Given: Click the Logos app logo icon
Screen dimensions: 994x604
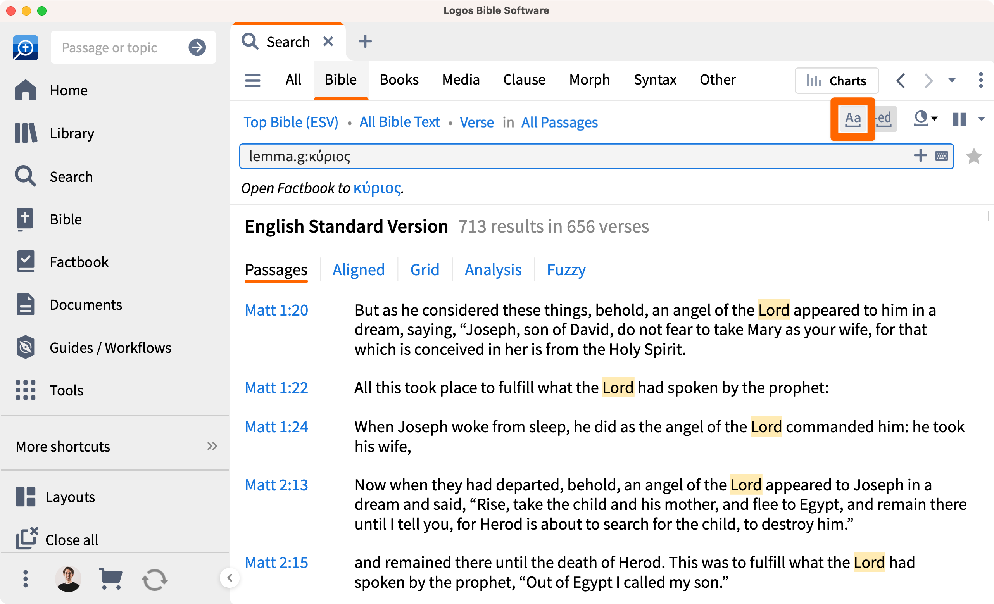Looking at the screenshot, I should tap(26, 48).
